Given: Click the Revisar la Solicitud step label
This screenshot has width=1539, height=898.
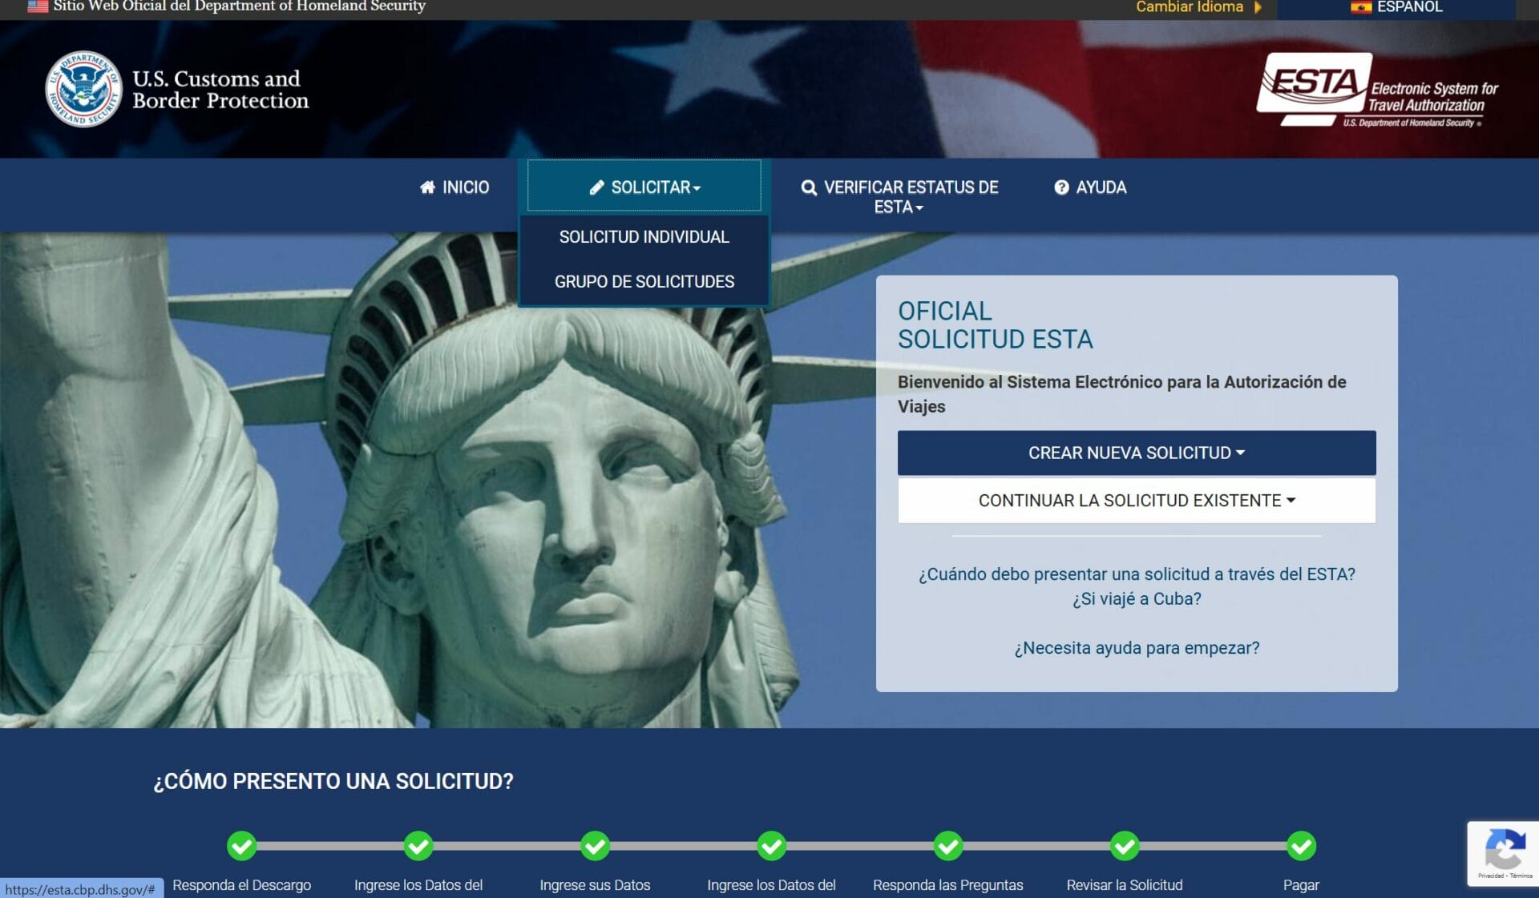Looking at the screenshot, I should 1125,885.
